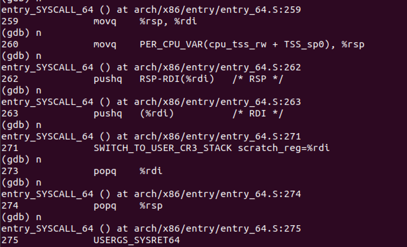This screenshot has width=407, height=247.
Task: Click the scratch_reg=%rdi argument
Action: coord(284,148)
